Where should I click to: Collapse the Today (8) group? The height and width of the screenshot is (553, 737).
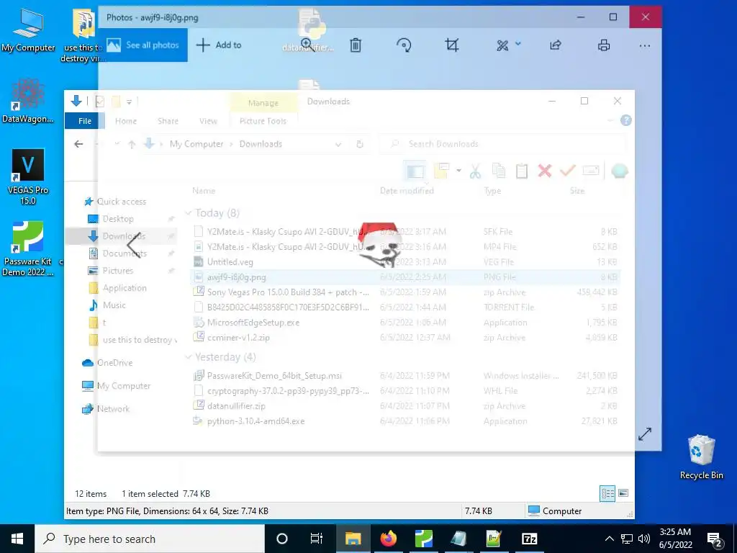[x=189, y=213]
